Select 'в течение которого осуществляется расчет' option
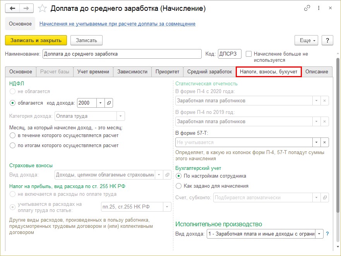The image size is (341, 256). [x=13, y=136]
